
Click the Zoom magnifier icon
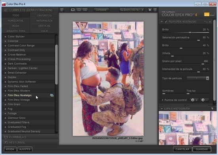pos(121,10)
